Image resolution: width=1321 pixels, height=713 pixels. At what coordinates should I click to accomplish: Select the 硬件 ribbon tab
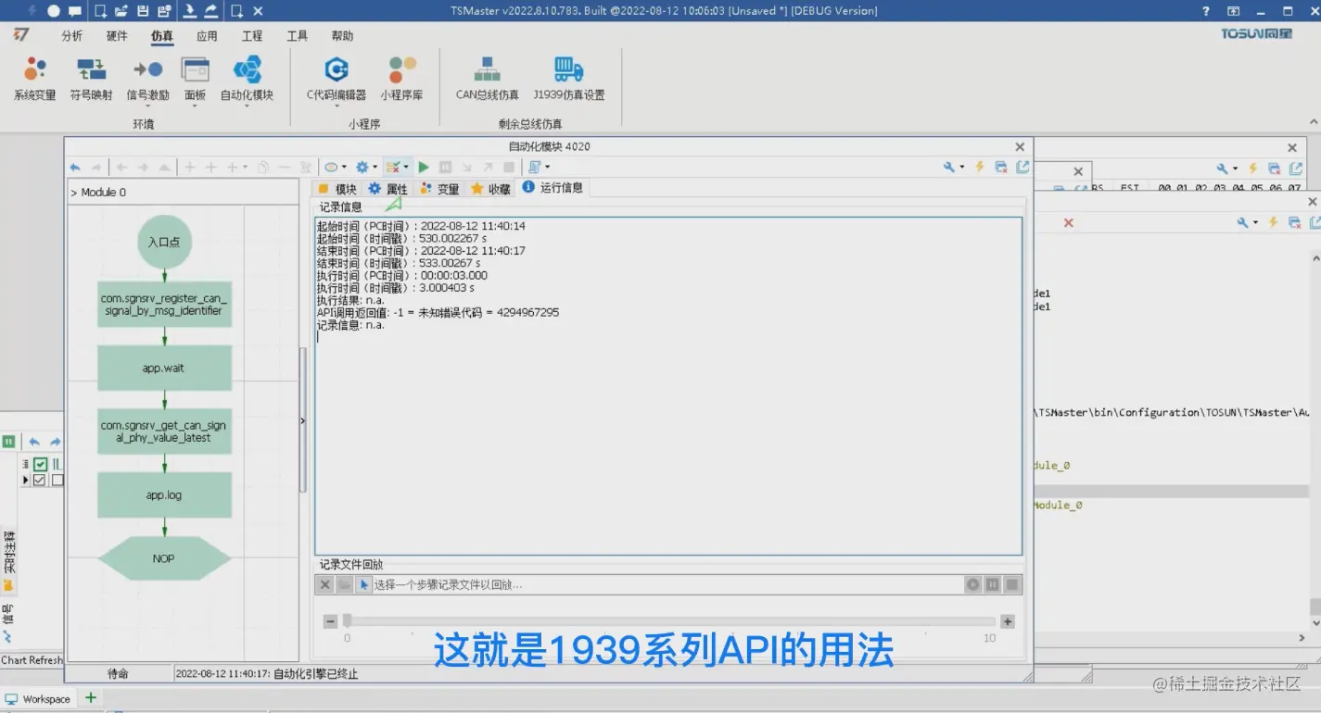click(x=117, y=36)
